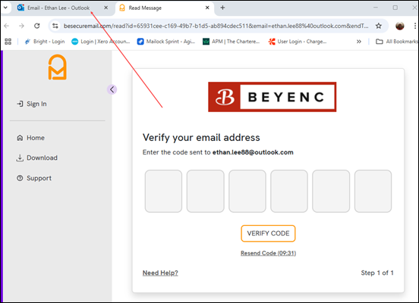The height and width of the screenshot is (303, 419).
Task: Maximize the browser window
Action: [395, 8]
